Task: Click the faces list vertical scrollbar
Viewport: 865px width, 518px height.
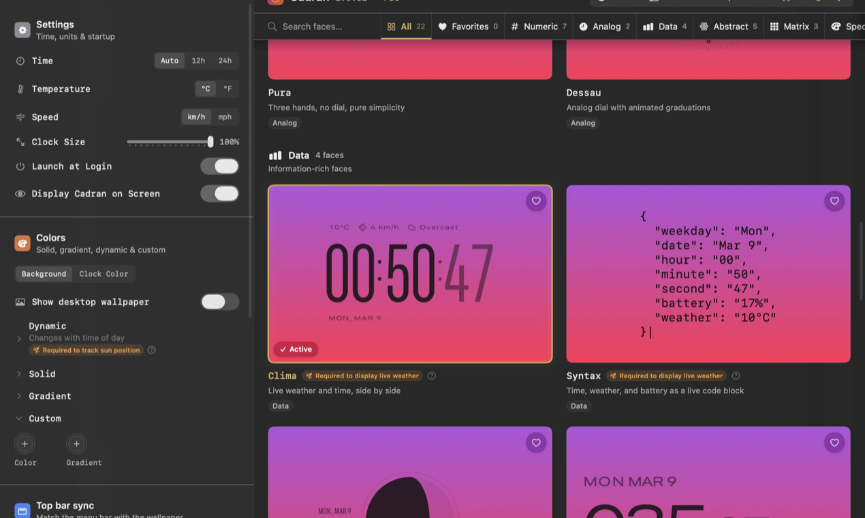Action: click(x=861, y=262)
